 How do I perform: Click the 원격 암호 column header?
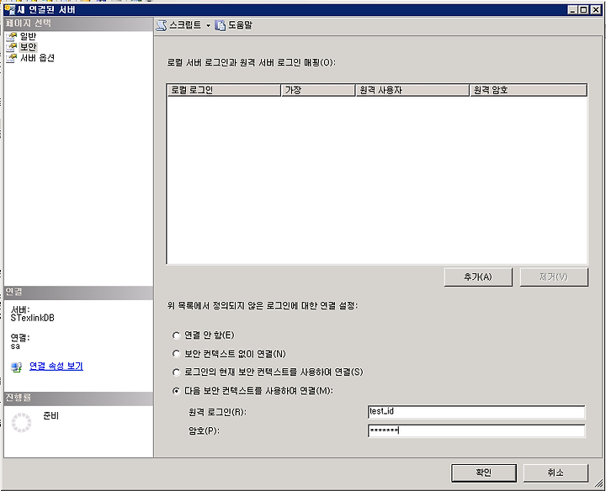(x=529, y=90)
